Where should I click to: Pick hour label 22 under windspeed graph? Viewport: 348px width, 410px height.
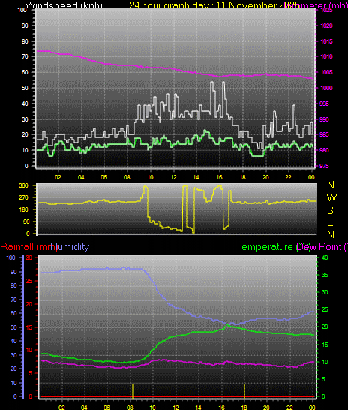point(288,177)
